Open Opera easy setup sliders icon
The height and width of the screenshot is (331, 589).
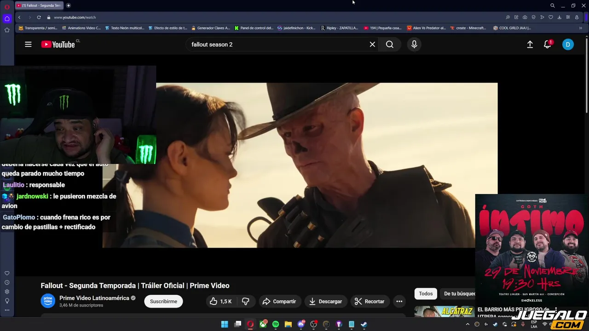tap(568, 17)
